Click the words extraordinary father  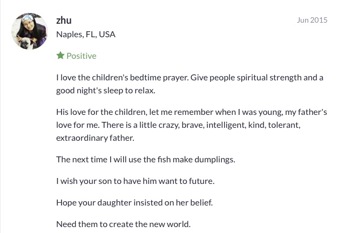95,138
